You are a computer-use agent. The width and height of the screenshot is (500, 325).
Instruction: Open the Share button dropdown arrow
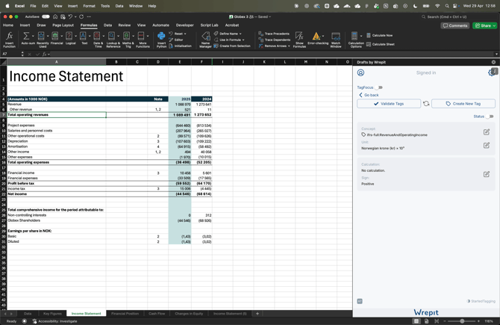494,25
